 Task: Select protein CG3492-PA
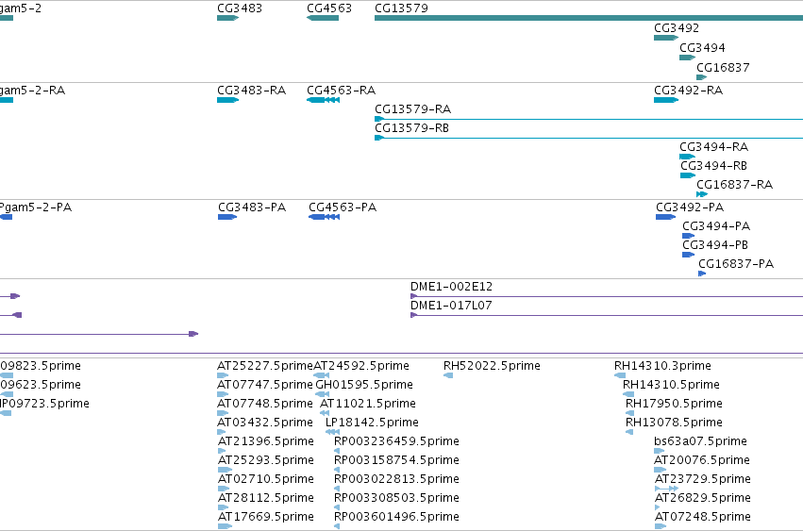(x=690, y=207)
